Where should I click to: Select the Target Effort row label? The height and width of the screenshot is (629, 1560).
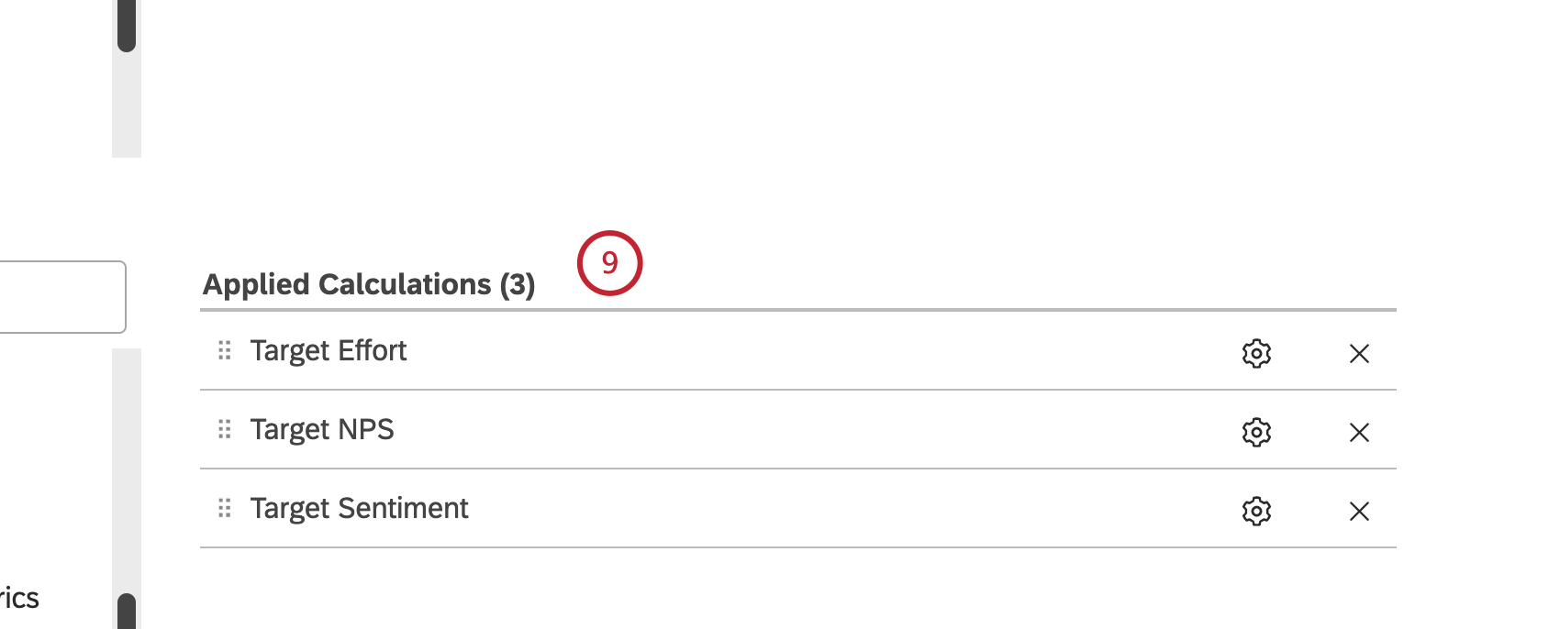click(x=328, y=350)
